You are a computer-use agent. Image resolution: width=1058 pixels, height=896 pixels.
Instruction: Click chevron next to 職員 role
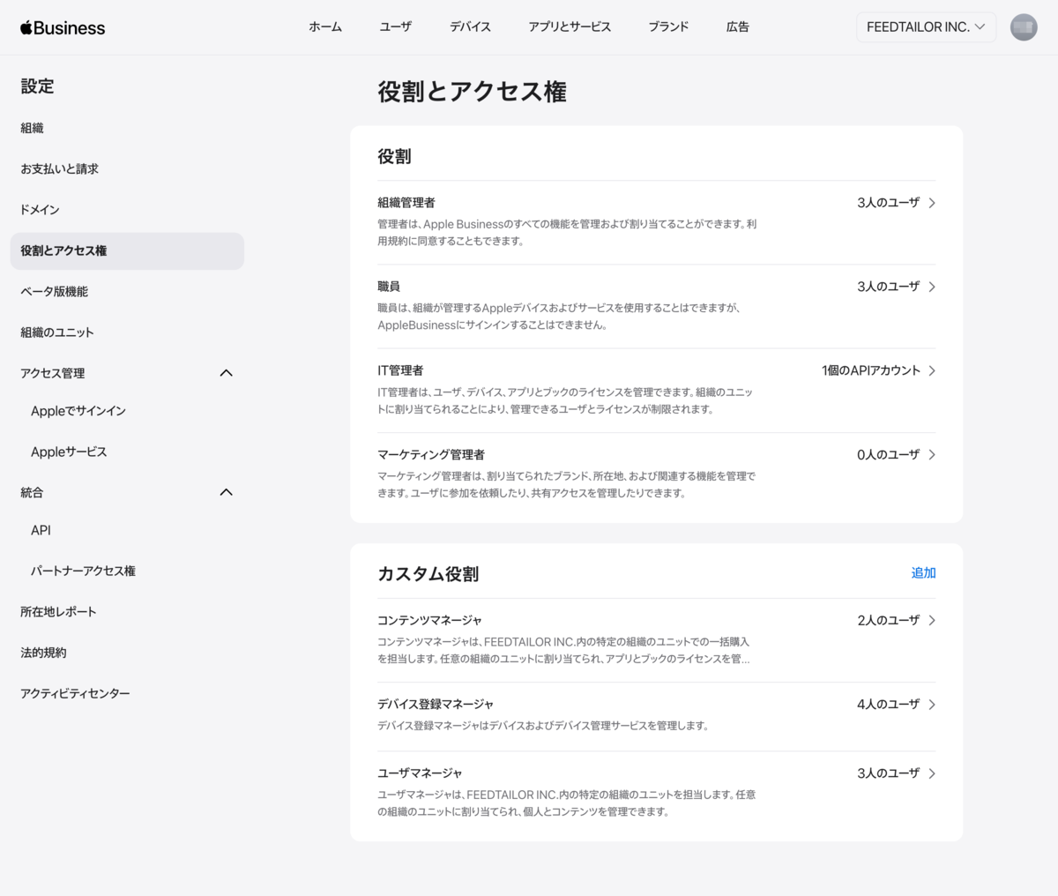[x=932, y=287]
